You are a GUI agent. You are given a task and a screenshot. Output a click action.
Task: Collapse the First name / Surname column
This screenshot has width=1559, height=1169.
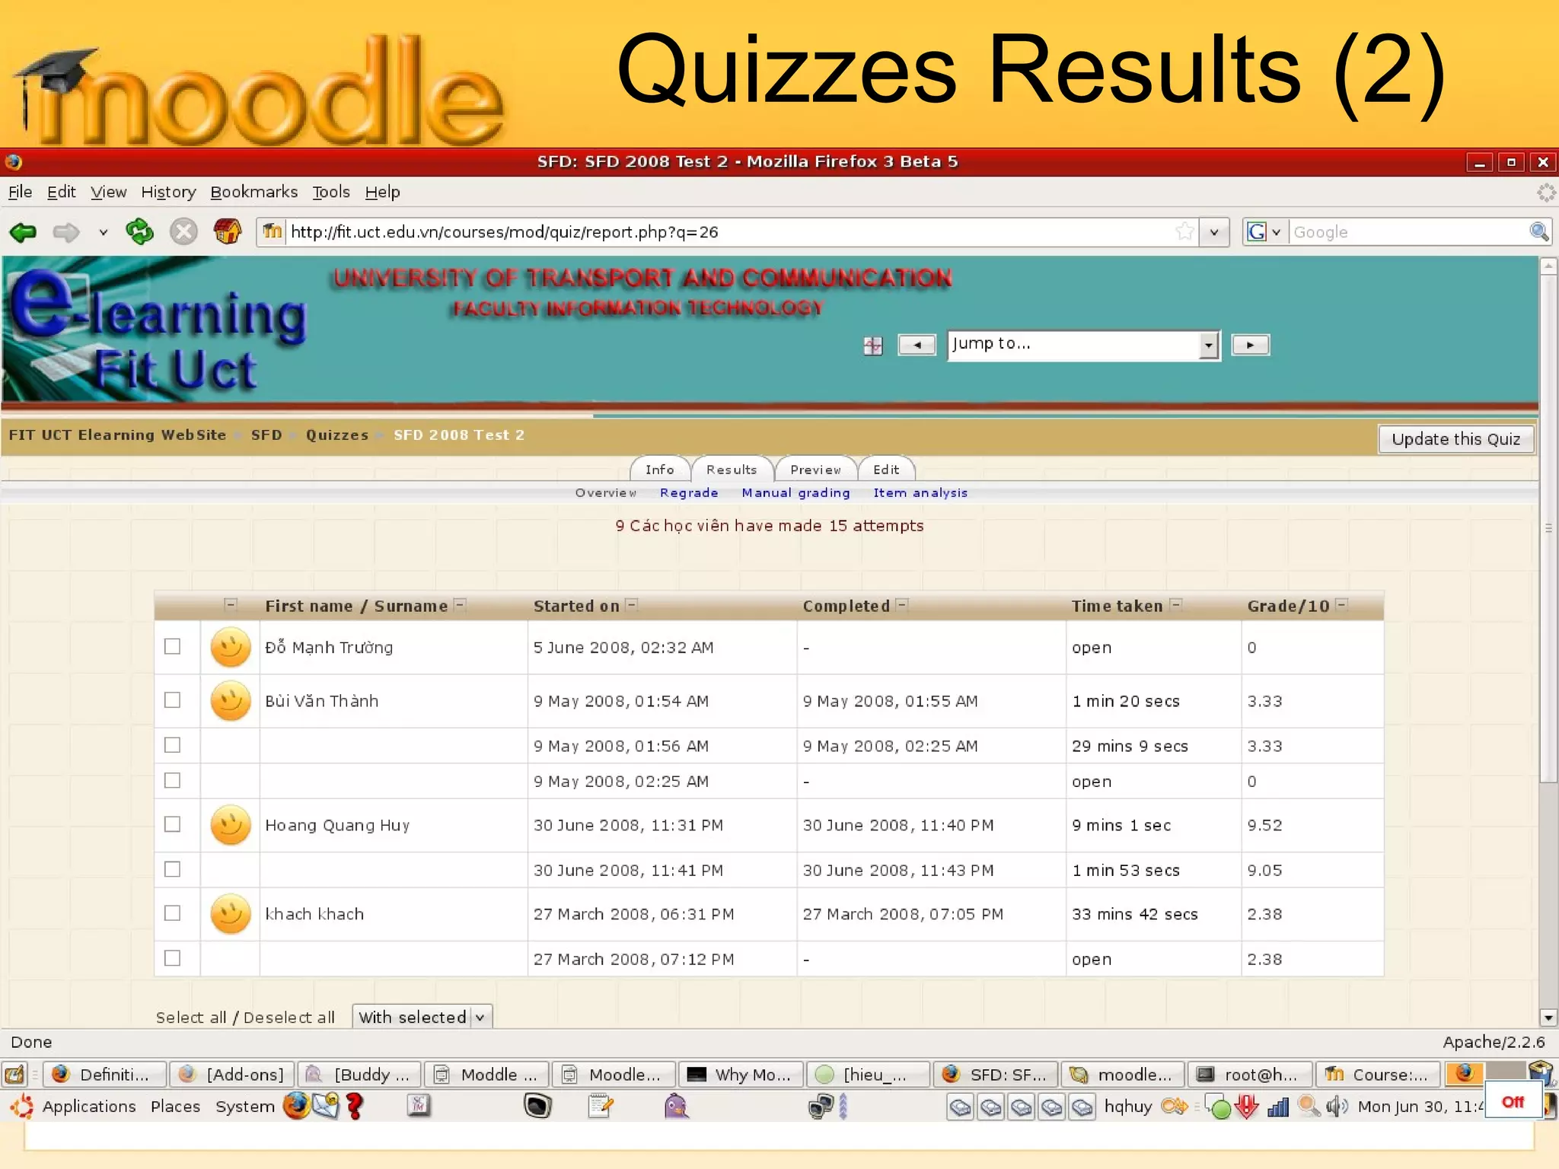pos(460,605)
